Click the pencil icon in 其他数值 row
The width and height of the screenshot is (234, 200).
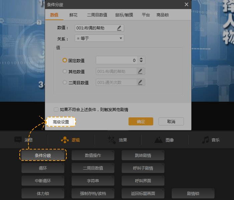pyautogui.click(x=140, y=71)
